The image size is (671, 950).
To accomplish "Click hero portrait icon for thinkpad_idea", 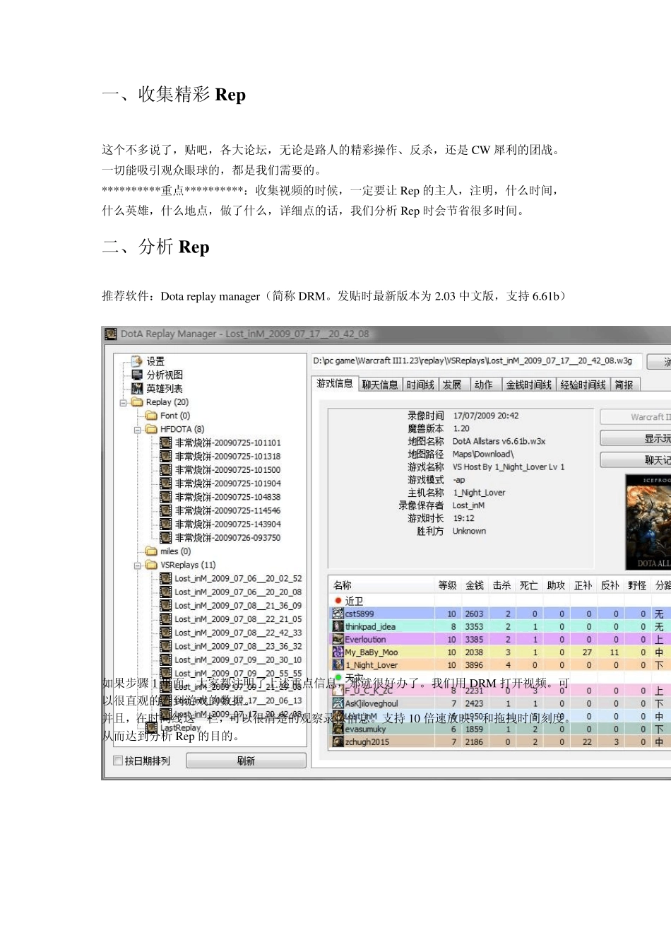I will click(x=338, y=626).
